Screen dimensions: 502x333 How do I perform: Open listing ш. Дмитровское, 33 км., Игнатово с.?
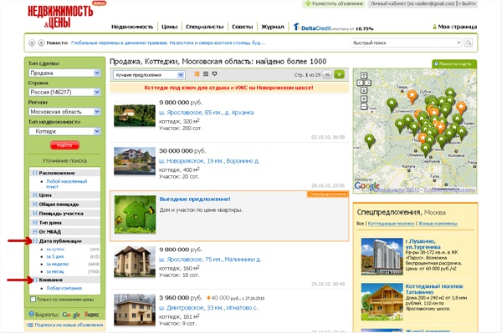(208, 308)
